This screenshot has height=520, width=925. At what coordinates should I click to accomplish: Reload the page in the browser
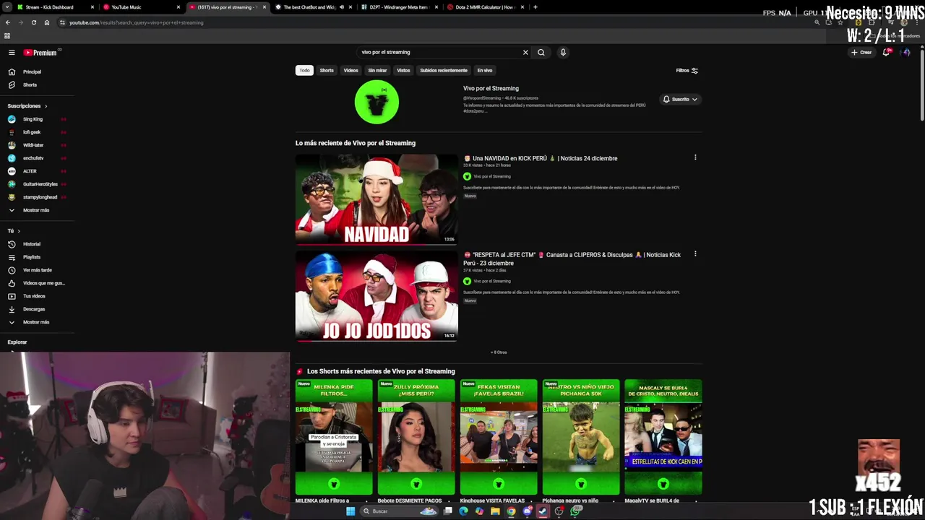point(33,22)
